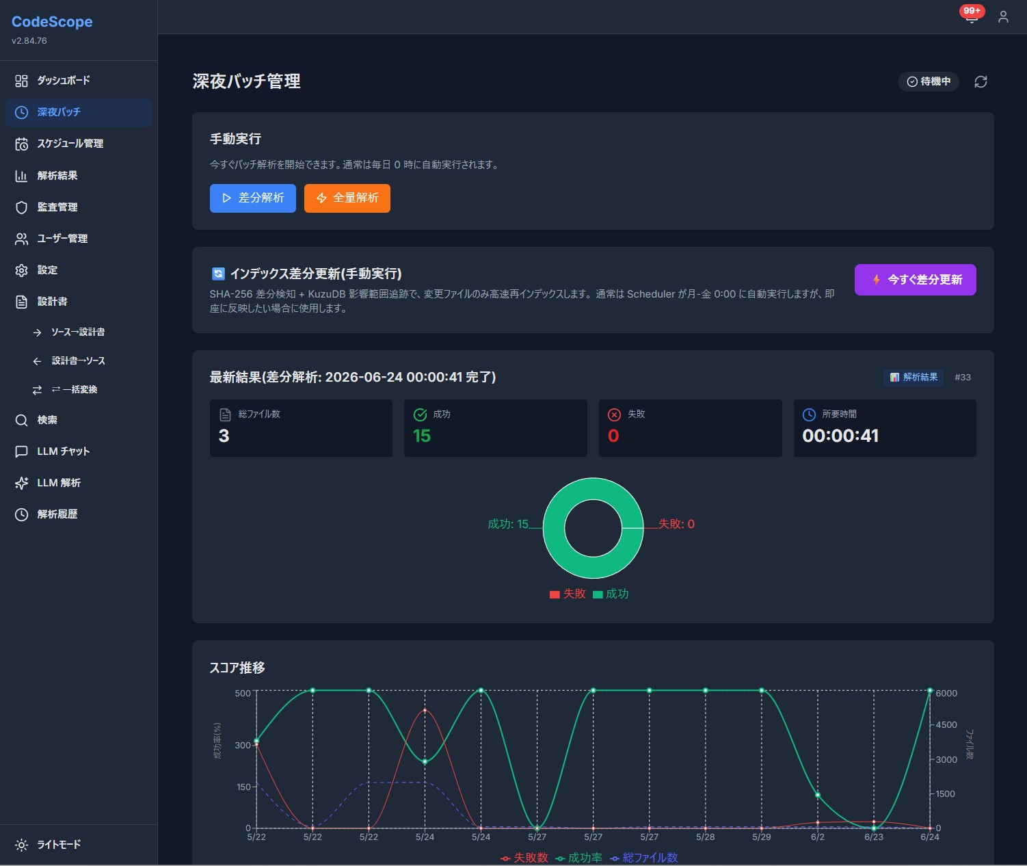Click the ユーザー管理 people icon
Screen dimensions: 1027x866
(21, 239)
